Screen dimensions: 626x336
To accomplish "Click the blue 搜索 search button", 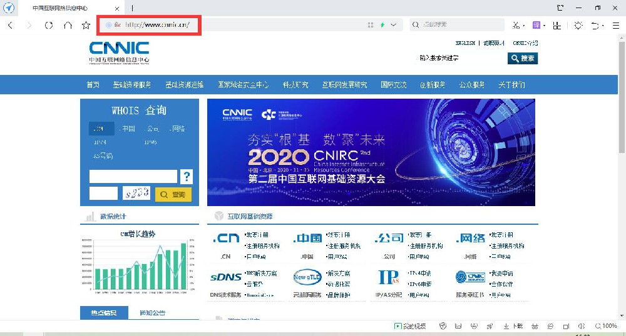I will pos(523,58).
